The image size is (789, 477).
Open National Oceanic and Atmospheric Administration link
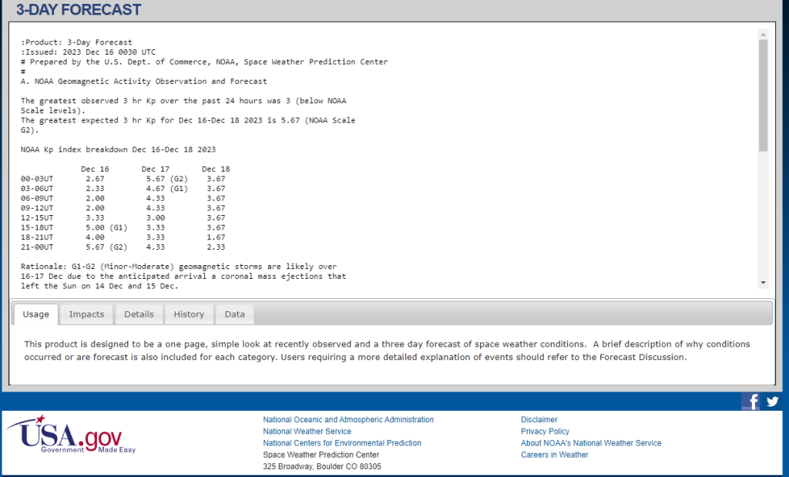pos(348,420)
